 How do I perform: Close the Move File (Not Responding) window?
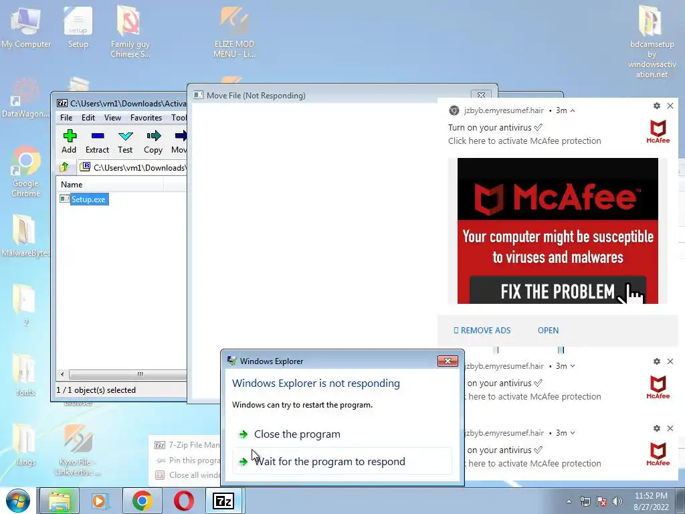click(x=481, y=95)
